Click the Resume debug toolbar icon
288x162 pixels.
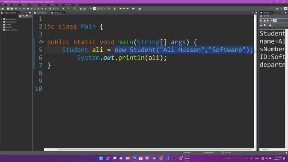tap(24, 9)
